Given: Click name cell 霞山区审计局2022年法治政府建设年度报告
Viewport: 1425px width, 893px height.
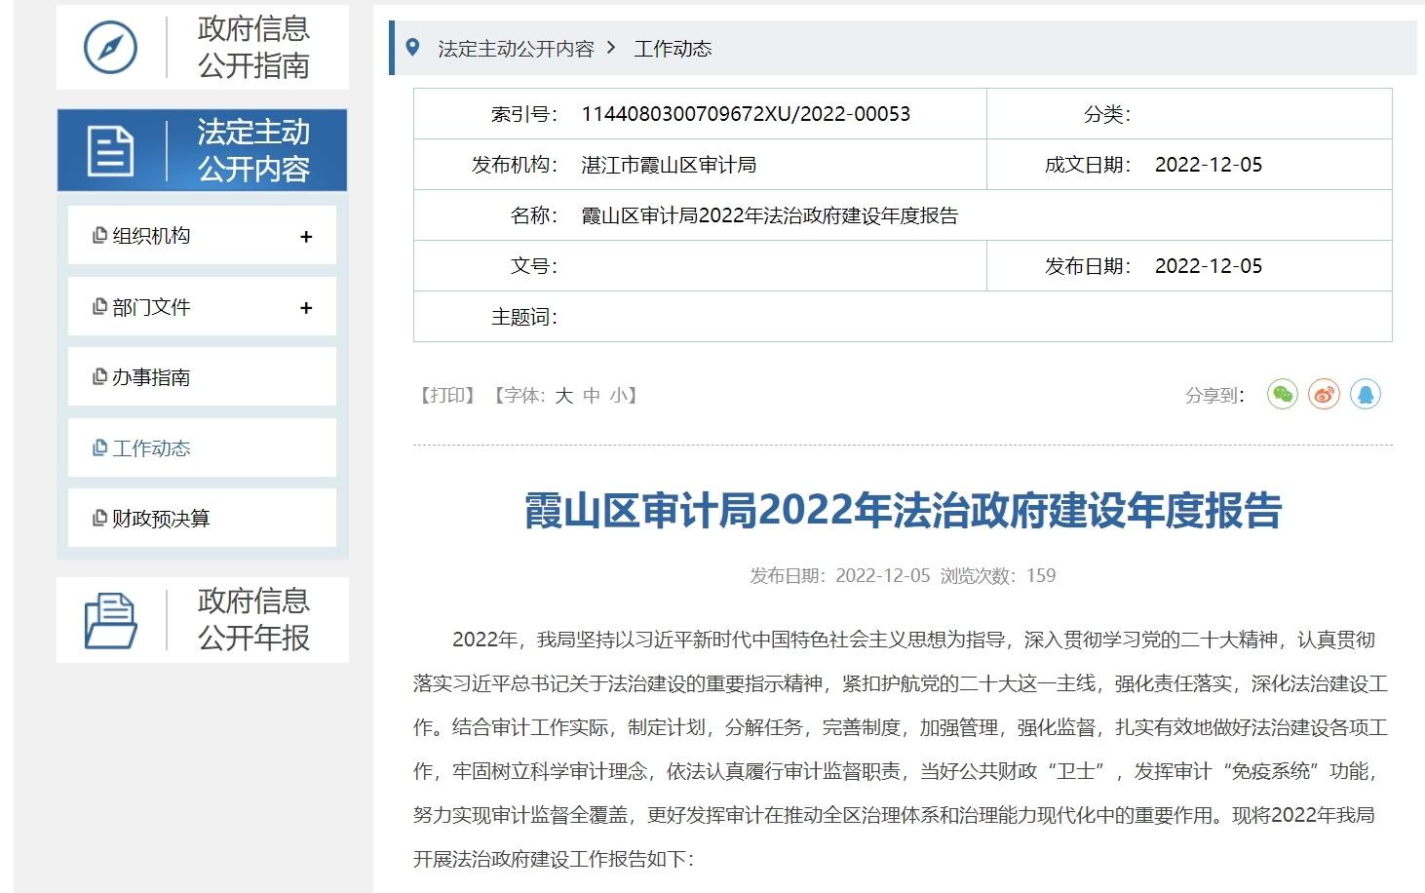Looking at the screenshot, I should [769, 215].
